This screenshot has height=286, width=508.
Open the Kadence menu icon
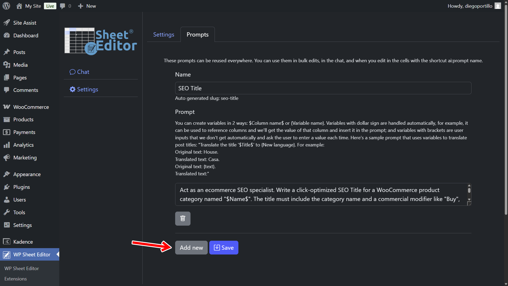(7, 242)
